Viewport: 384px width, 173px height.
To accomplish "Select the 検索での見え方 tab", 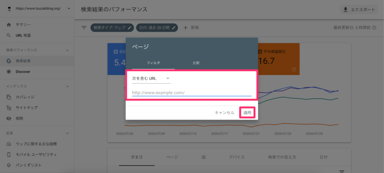I will (x=282, y=157).
